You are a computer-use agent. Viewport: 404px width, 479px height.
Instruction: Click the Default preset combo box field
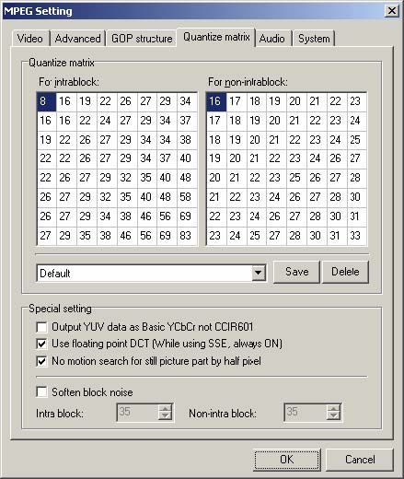pos(144,273)
